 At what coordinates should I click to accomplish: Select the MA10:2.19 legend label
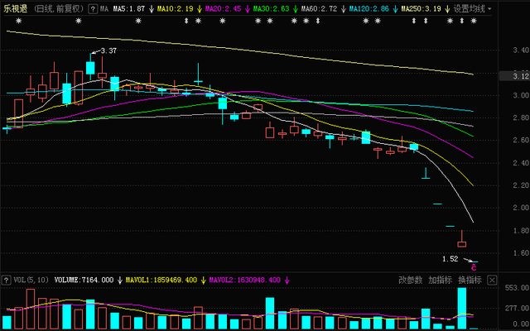click(175, 8)
